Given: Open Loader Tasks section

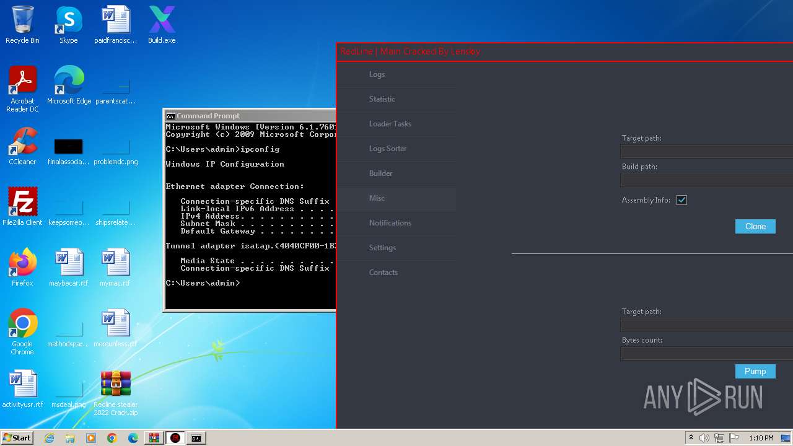Looking at the screenshot, I should 396,124.
